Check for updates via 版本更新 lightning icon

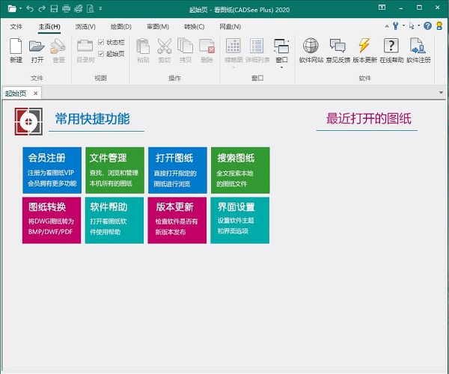pos(364,47)
